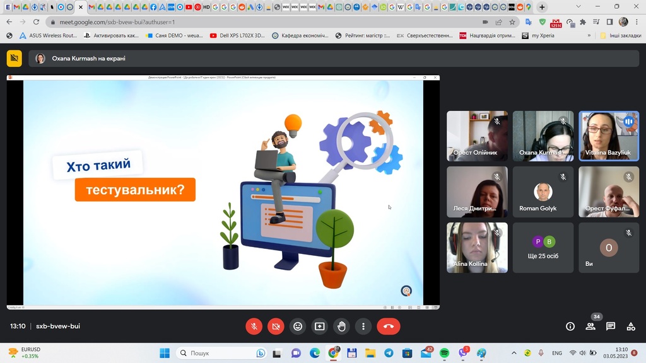This screenshot has width=646, height=363.
Task: Open the meeting details info icon
Action: click(x=570, y=326)
